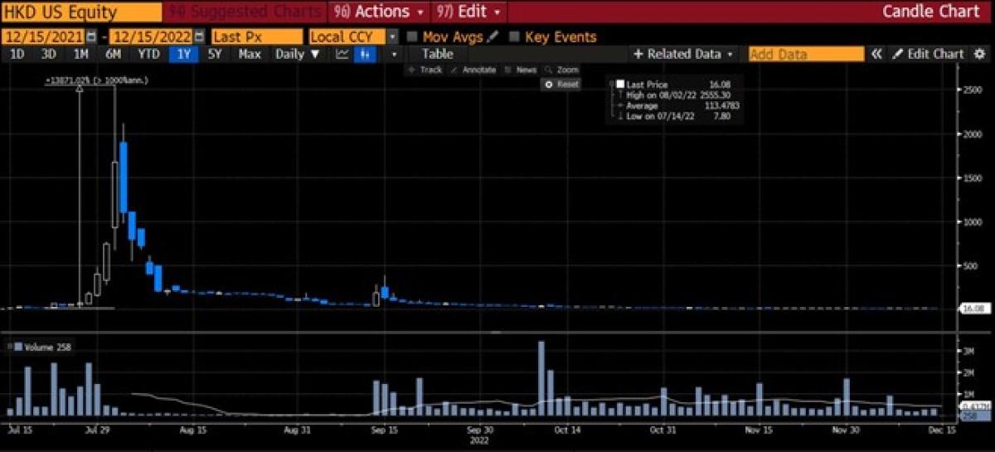Viewport: 995px width, 452px height.
Task: Open the end date calendar picker
Action: [x=200, y=37]
